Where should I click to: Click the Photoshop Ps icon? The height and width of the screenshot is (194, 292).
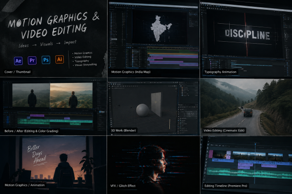coord(46,60)
